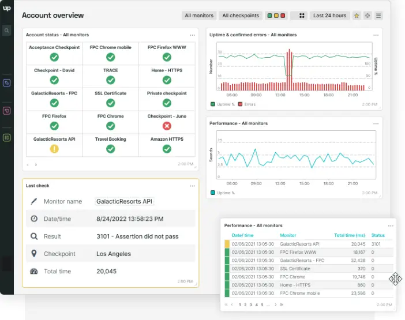Click the gauge icon beside Total time

point(34,271)
